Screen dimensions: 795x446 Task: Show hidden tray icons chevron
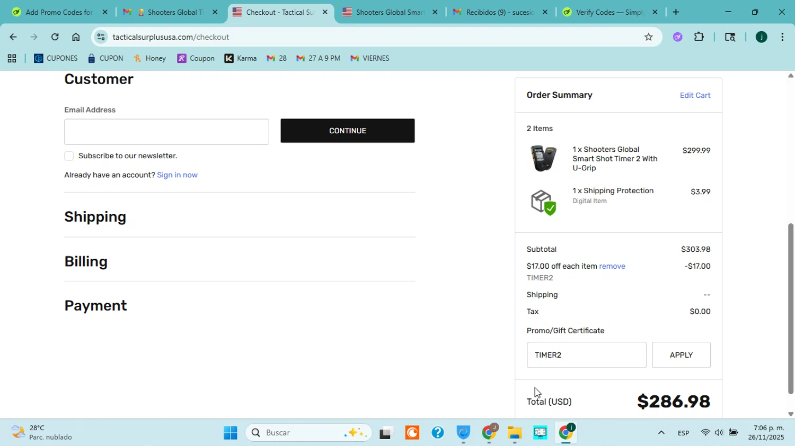661,433
